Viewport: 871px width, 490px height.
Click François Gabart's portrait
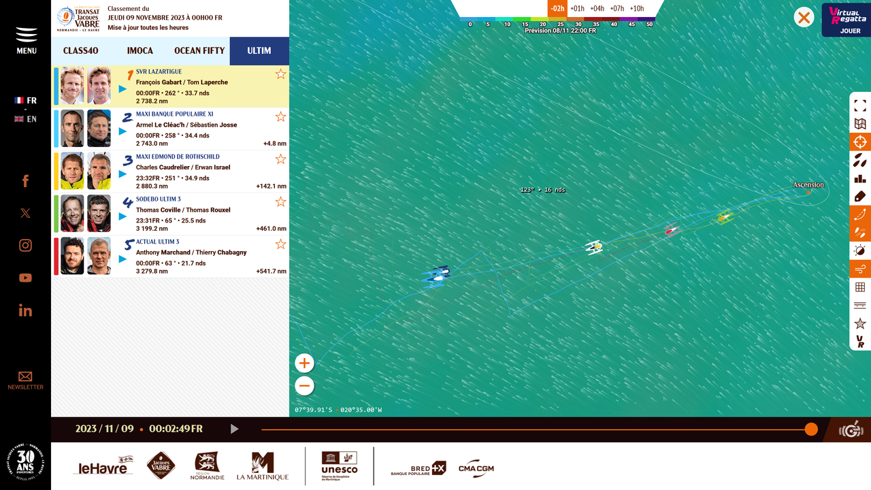[x=72, y=86]
